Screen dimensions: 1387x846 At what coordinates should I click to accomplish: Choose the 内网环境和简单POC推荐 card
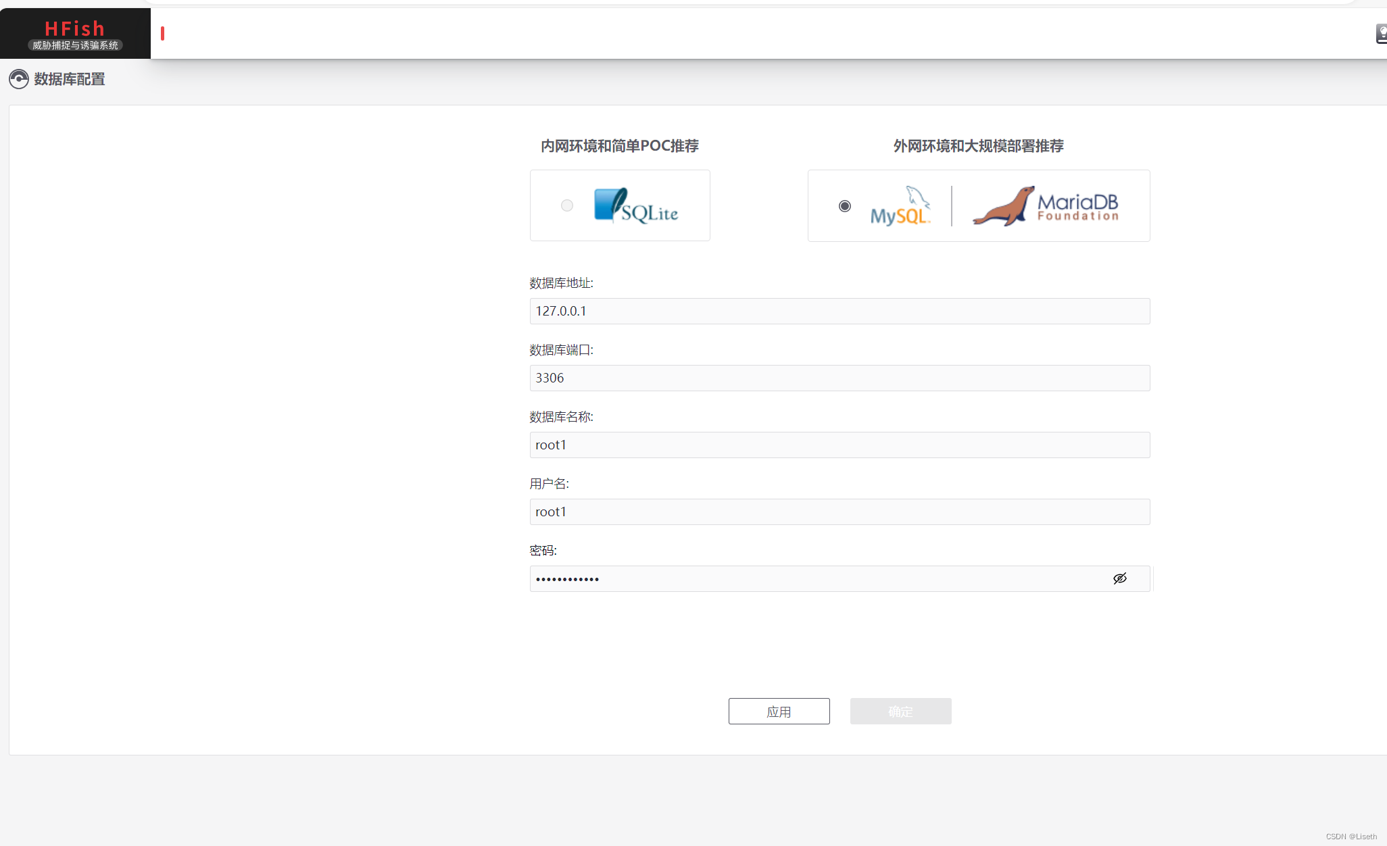[x=620, y=205]
